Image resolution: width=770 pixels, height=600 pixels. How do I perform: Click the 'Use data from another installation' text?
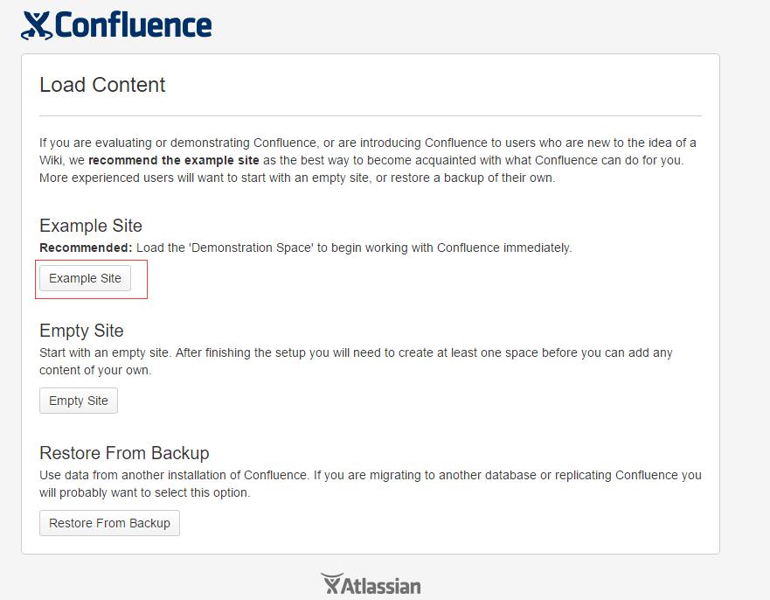(x=371, y=484)
